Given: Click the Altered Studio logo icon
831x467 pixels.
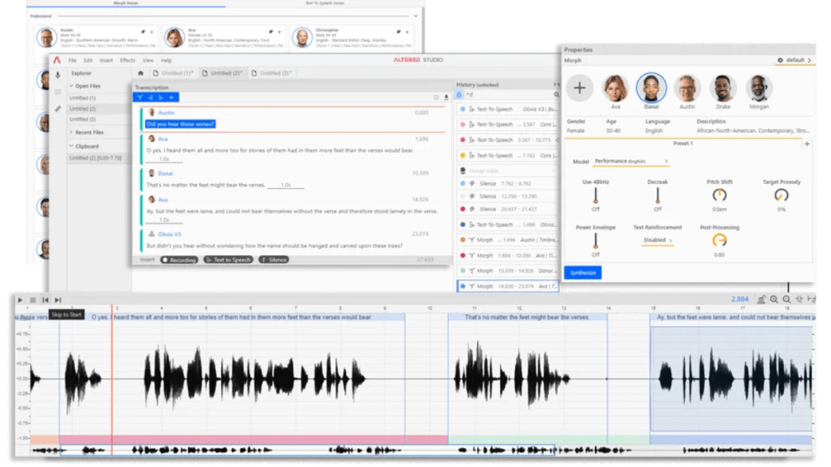Looking at the screenshot, I should 57,60.
